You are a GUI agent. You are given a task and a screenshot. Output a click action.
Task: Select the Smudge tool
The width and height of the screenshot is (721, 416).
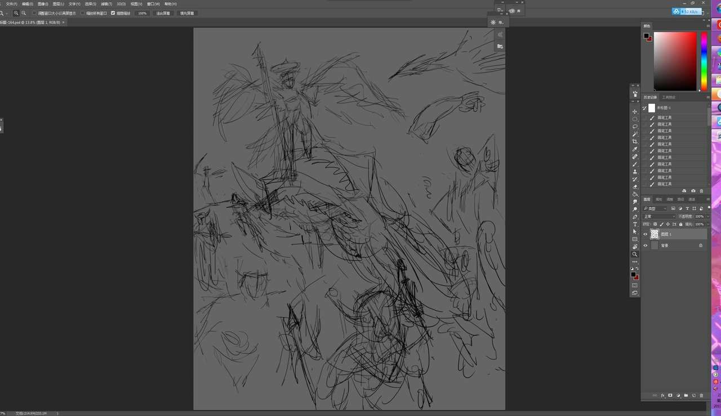(635, 202)
